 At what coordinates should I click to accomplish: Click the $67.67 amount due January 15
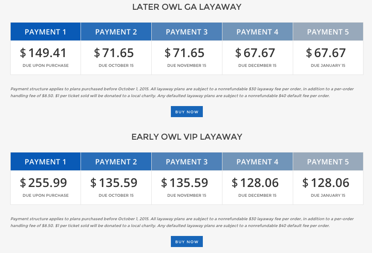(x=326, y=53)
